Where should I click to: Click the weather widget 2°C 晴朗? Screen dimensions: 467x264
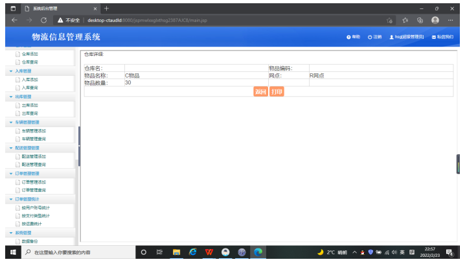(x=332, y=252)
